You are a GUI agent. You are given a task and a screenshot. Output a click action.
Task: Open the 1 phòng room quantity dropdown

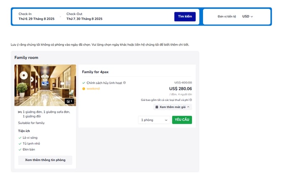pos(154,120)
